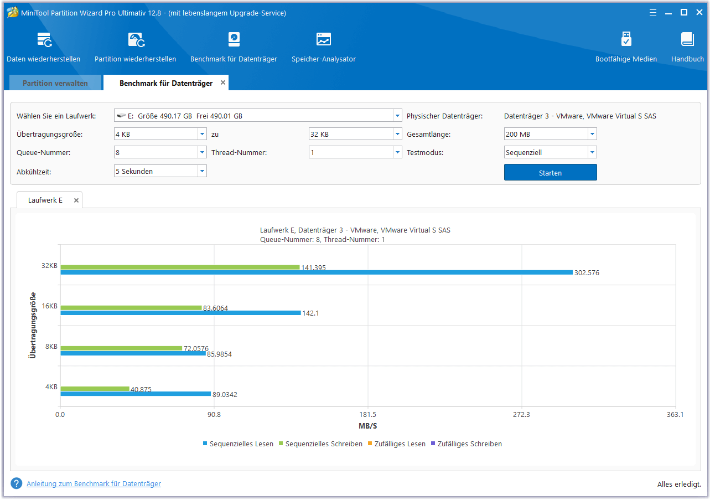Toggle Sequenzielles Lesen legend entry
The width and height of the screenshot is (710, 500).
point(238,444)
